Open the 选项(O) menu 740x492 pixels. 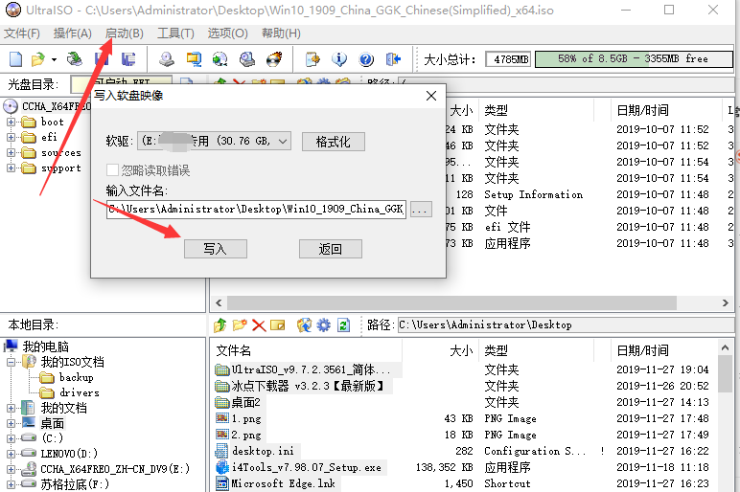pyautogui.click(x=227, y=34)
